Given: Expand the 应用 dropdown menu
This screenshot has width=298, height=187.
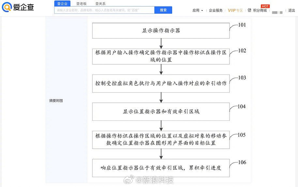Looking at the screenshot, I should point(198,10).
